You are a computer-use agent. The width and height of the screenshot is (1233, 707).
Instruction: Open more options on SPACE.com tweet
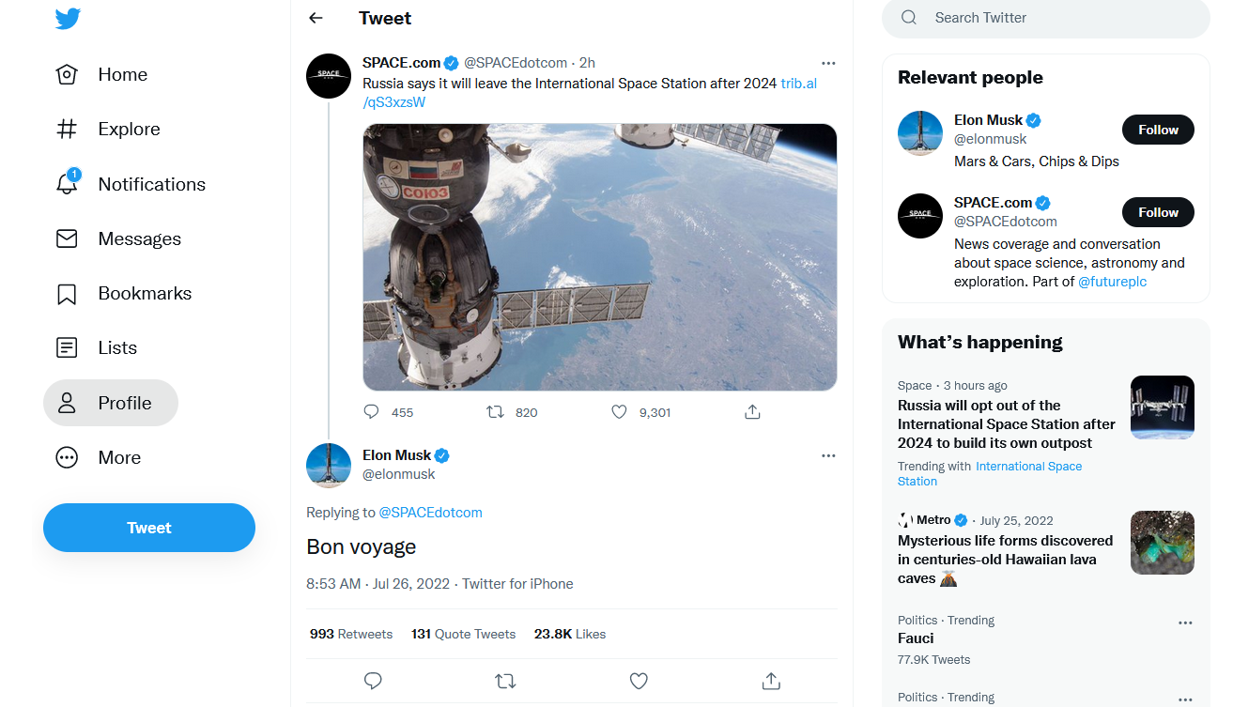(x=828, y=63)
